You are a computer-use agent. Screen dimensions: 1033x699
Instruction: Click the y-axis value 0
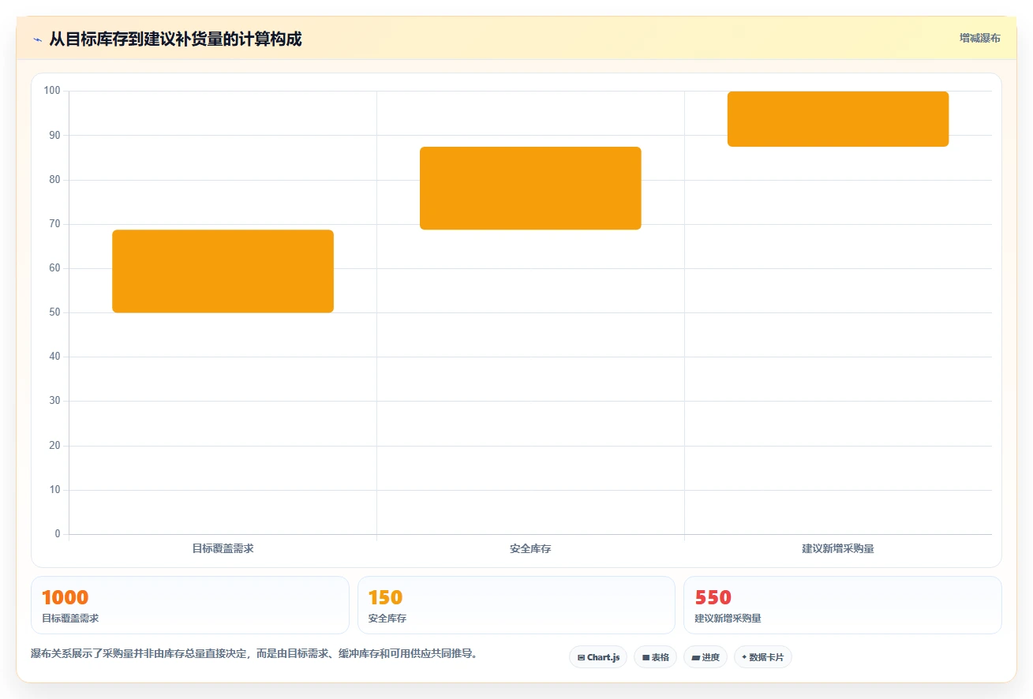58,534
